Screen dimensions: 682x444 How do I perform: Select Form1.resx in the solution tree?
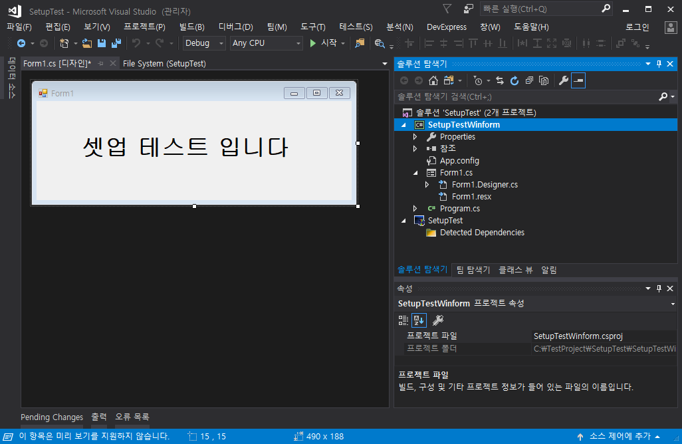[471, 197]
